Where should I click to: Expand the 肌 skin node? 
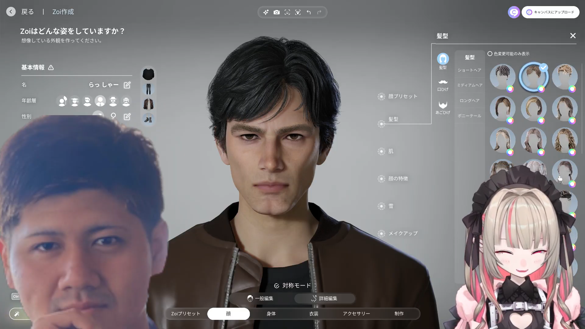point(381,151)
